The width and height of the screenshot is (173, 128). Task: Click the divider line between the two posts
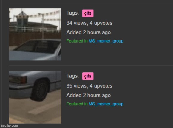tap(91, 66)
